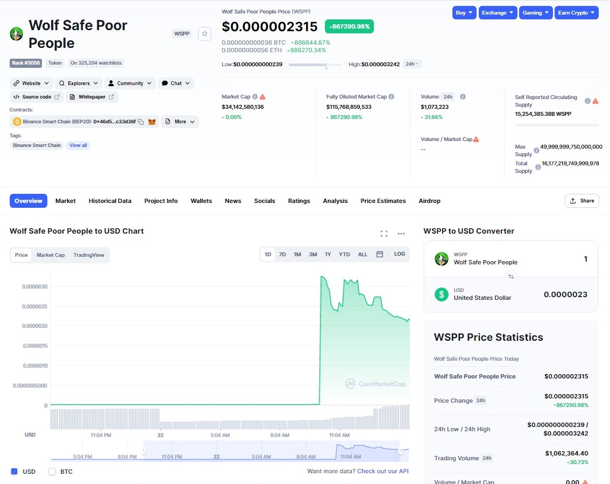Click the Wolf Safe Poor People logo
Viewport: 610px width, 484px height.
16,34
